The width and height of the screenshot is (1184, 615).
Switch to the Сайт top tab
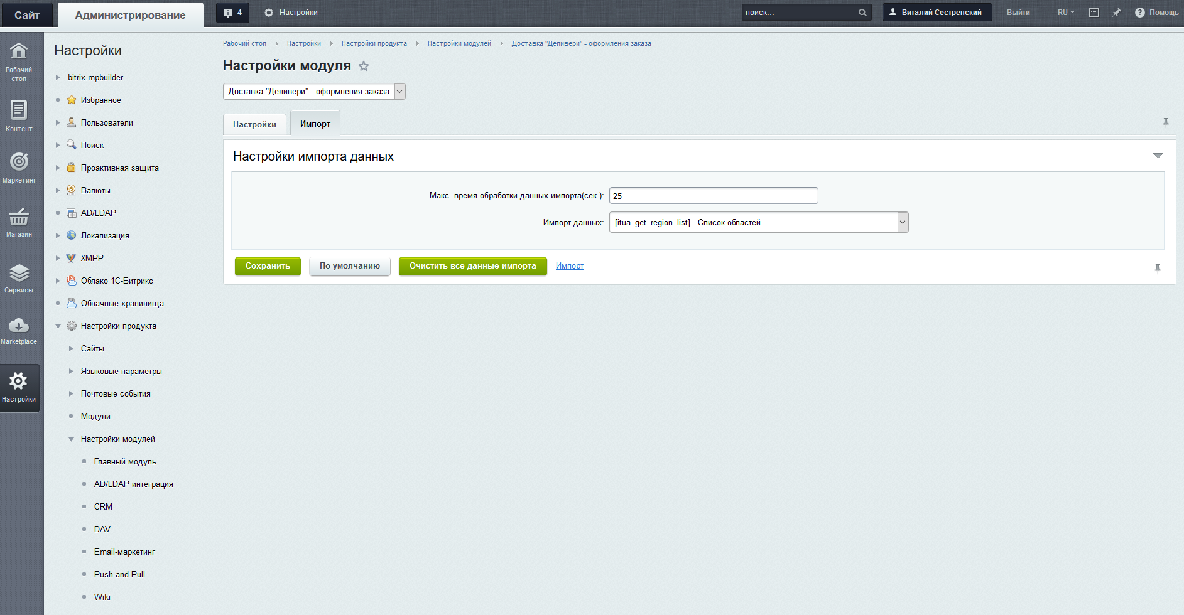click(27, 15)
